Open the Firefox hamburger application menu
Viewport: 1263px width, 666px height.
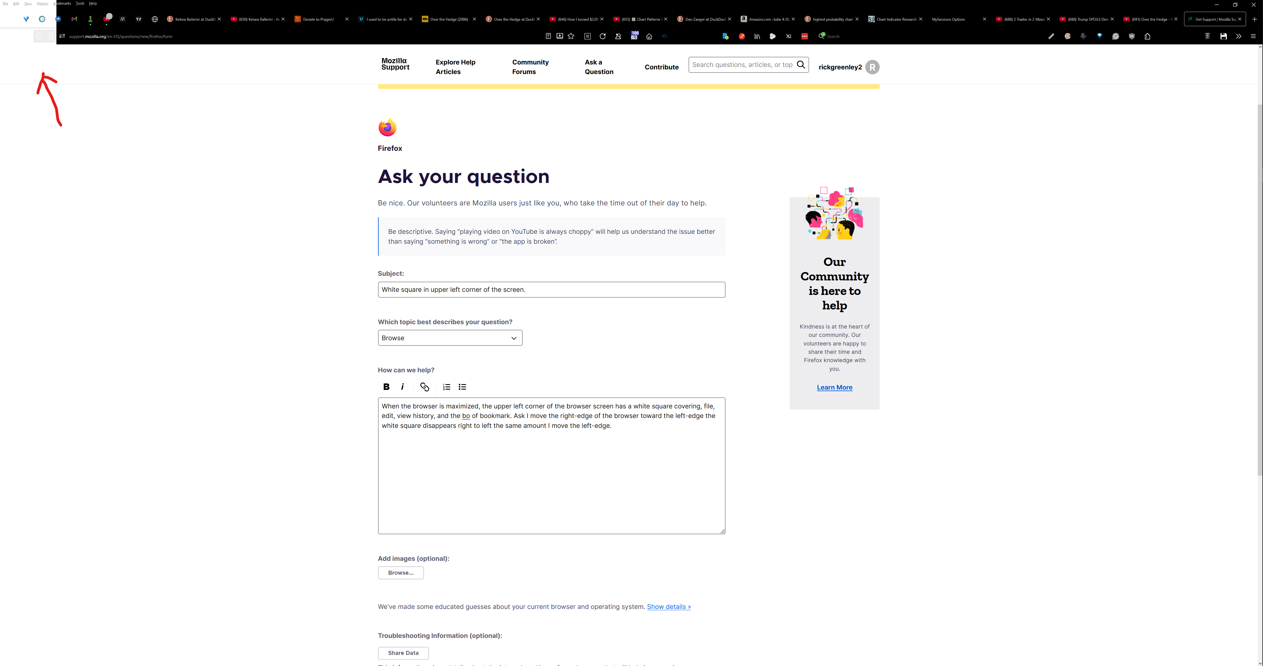click(x=1253, y=36)
